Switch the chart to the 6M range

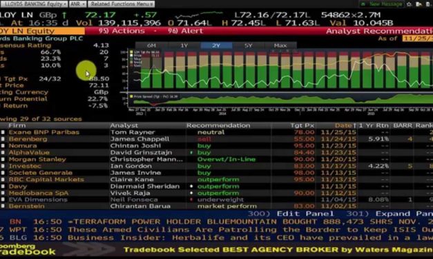point(151,45)
